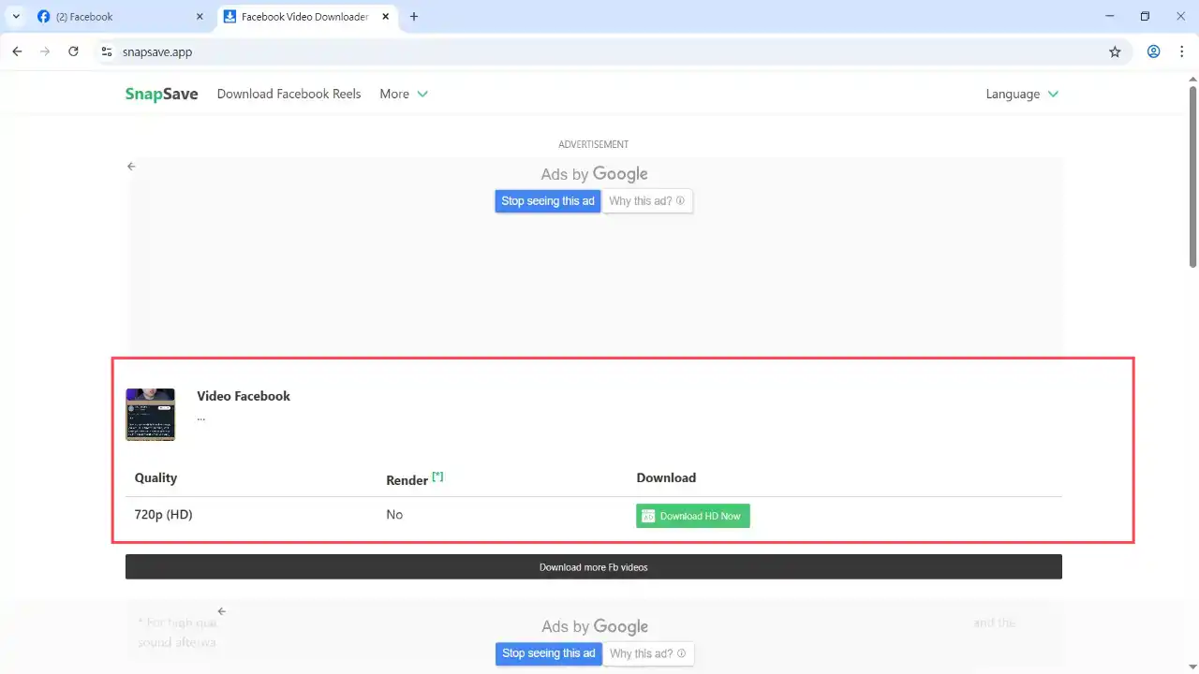
Task: Expand the tab search dropdown arrow
Action: coord(16,16)
